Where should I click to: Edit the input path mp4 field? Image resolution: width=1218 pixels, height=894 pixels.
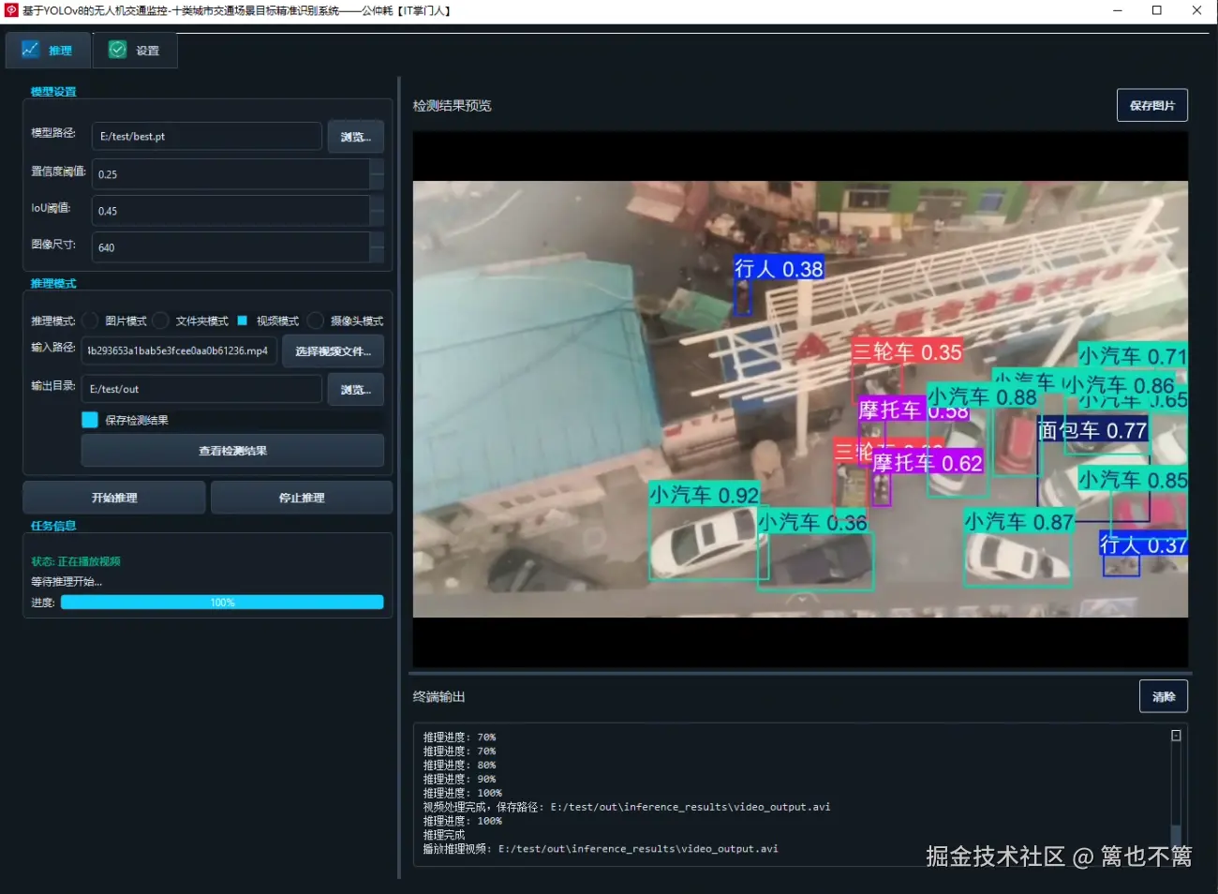[179, 350]
